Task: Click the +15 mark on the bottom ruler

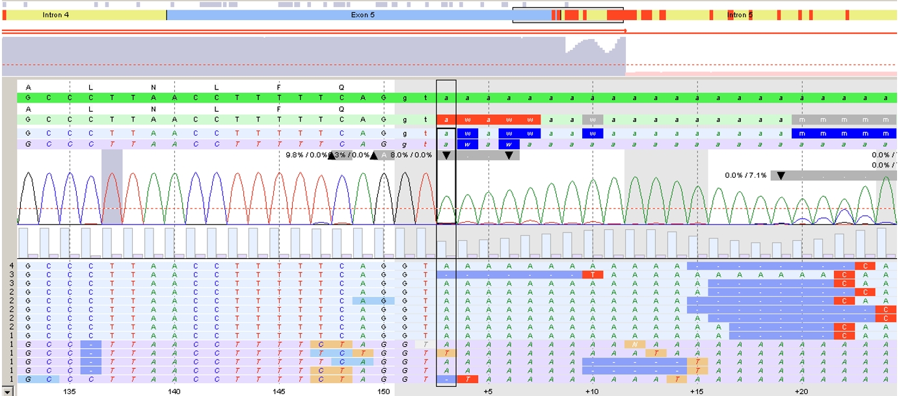Action: (x=697, y=391)
